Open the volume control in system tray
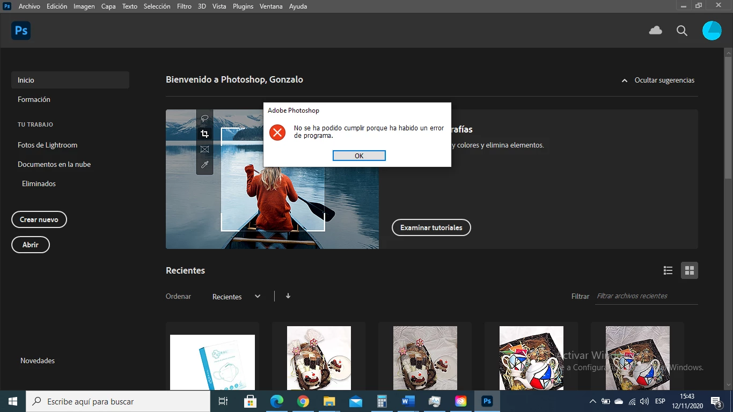 (x=644, y=401)
